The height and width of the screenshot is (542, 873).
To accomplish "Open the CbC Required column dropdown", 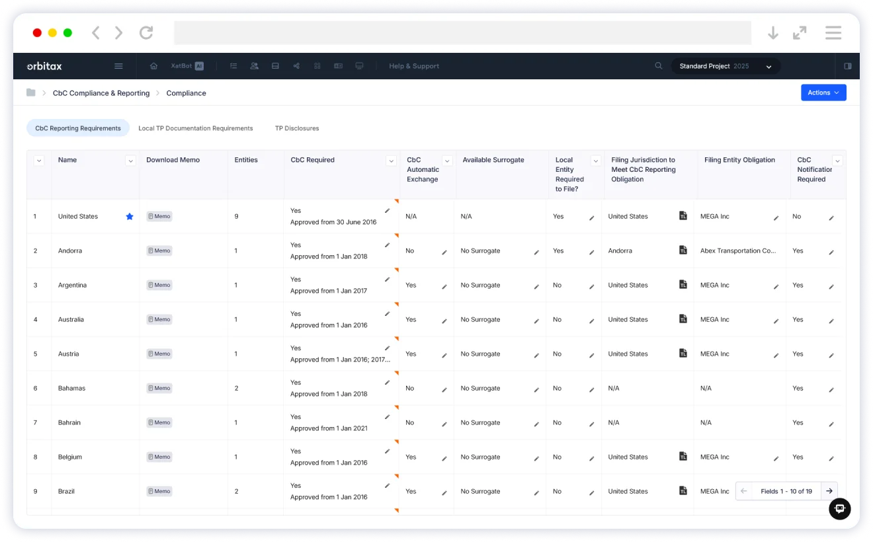I will click(391, 161).
